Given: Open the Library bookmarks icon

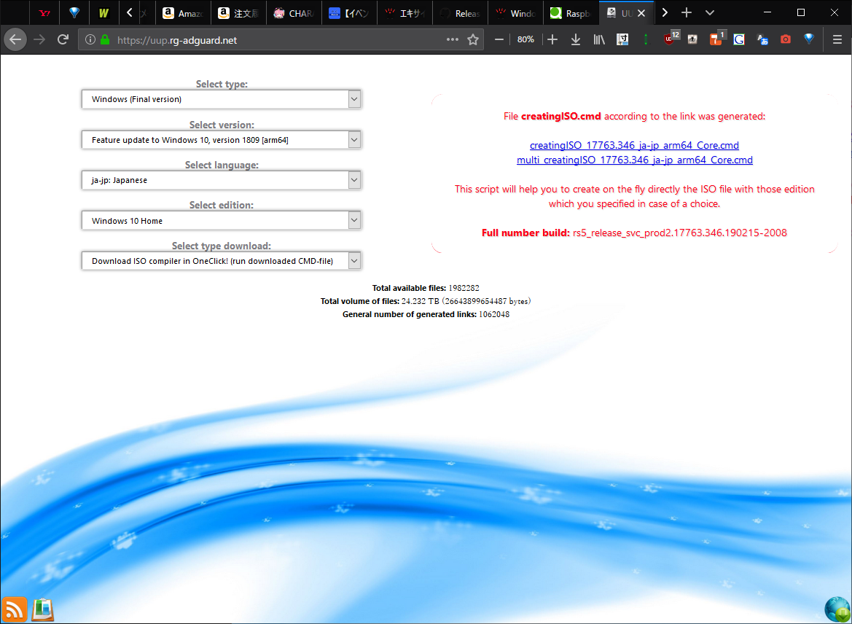Looking at the screenshot, I should (599, 39).
